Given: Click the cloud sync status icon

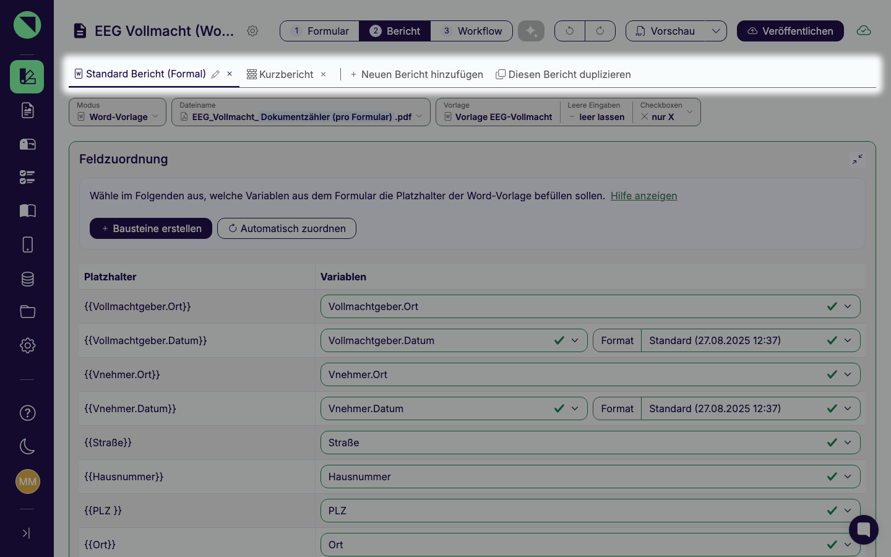Looking at the screenshot, I should coord(864,31).
